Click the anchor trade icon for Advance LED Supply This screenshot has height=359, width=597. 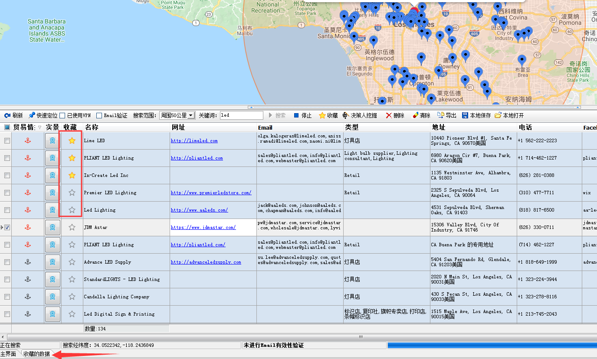28,262
